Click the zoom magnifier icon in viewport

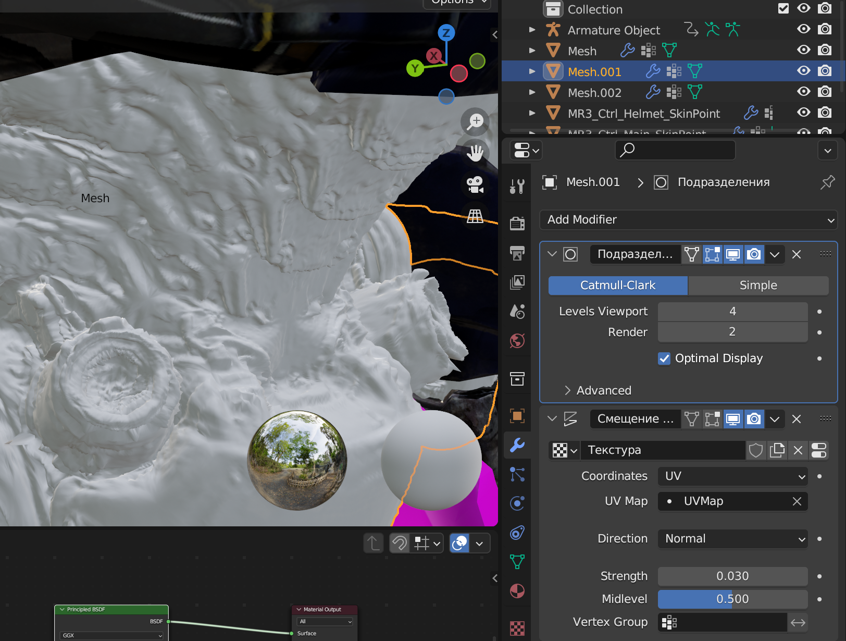coord(475,122)
